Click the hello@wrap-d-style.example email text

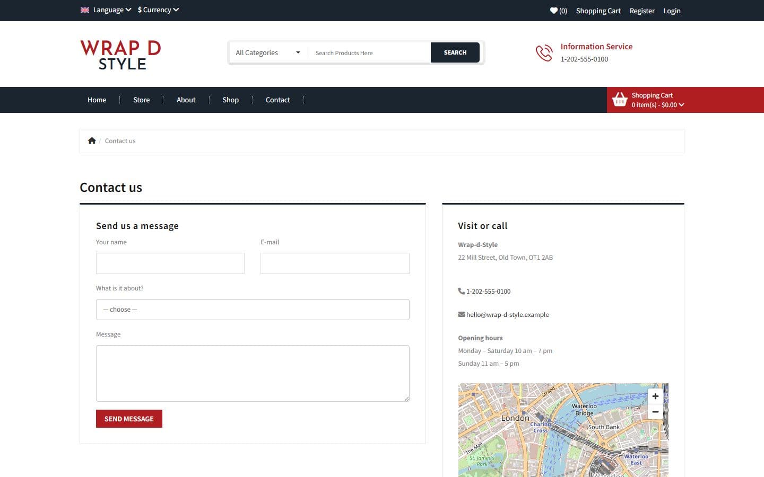pos(508,315)
